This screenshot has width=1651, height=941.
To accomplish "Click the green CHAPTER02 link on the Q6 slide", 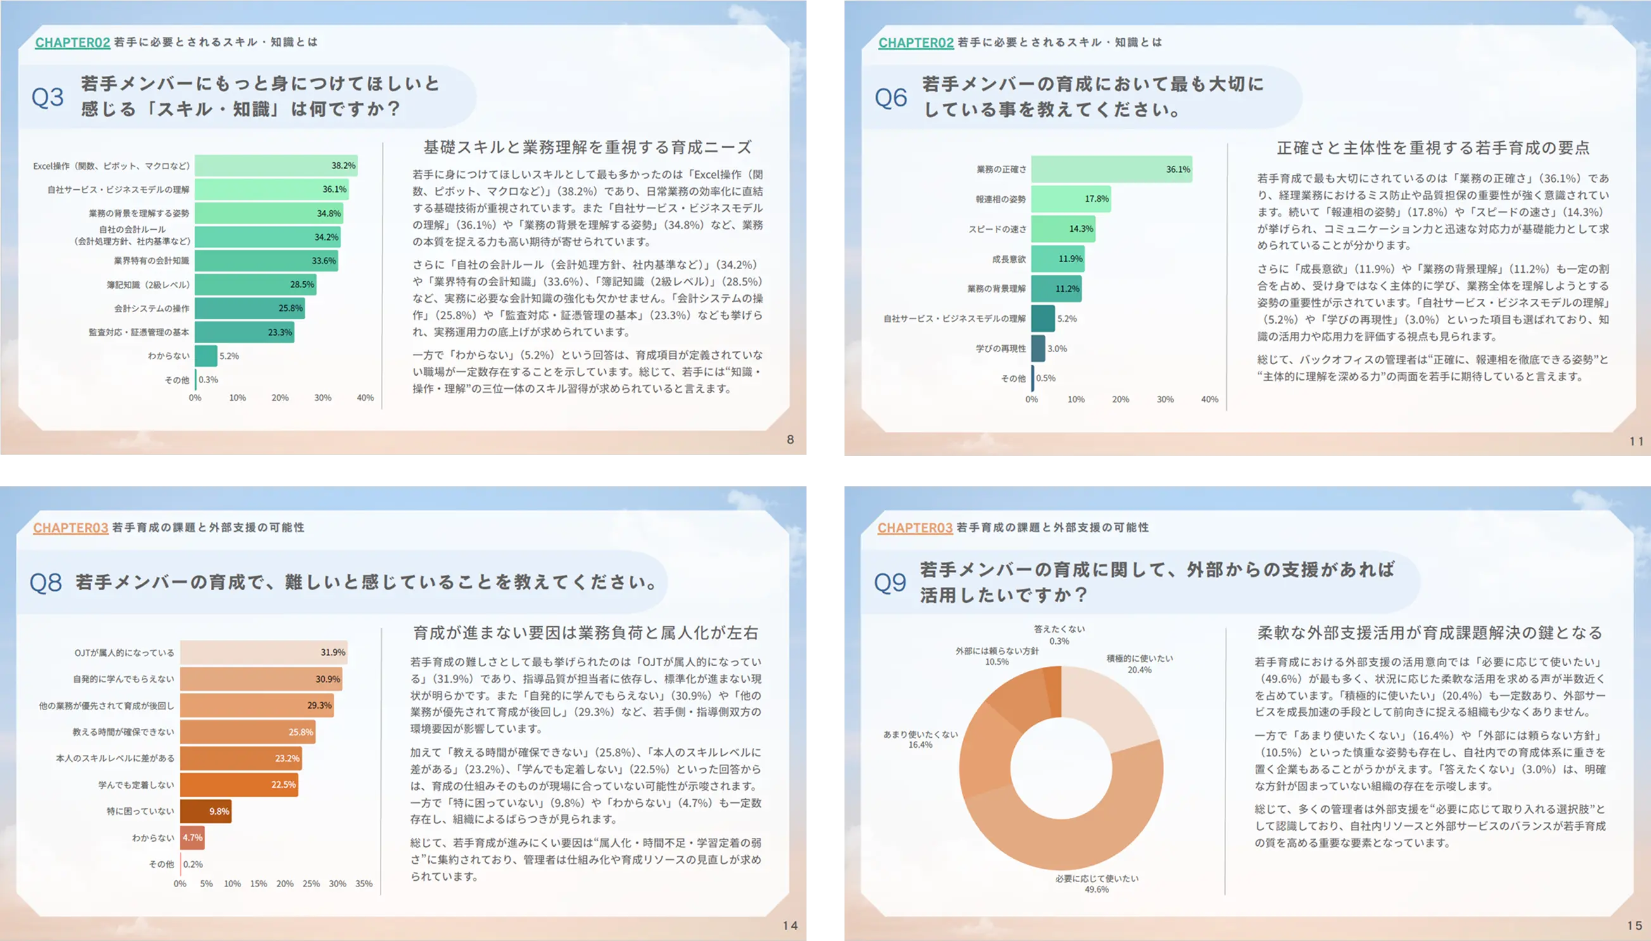I will (916, 42).
